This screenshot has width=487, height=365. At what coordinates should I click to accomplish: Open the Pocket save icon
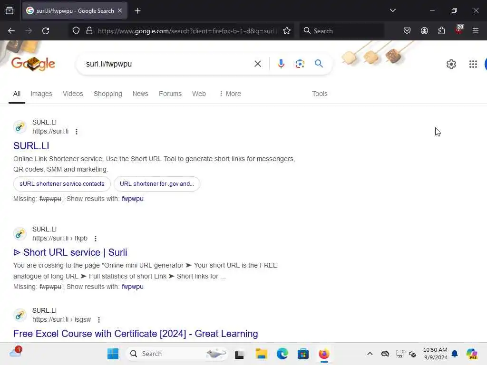click(x=407, y=31)
